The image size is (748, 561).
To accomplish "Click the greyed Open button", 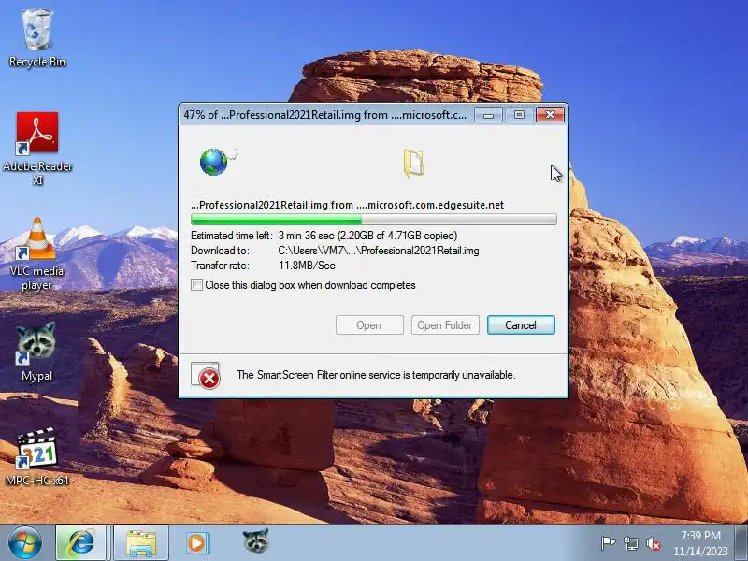I will coord(369,324).
